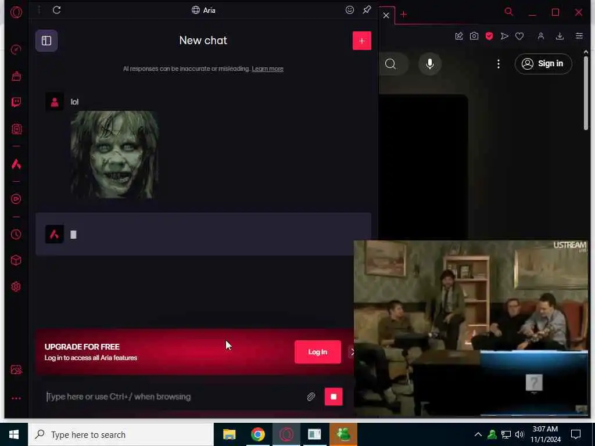
Task: Click the USTREAM pop-out video
Action: (x=471, y=328)
